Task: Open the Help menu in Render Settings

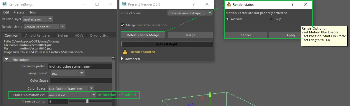Action: tap(32, 12)
